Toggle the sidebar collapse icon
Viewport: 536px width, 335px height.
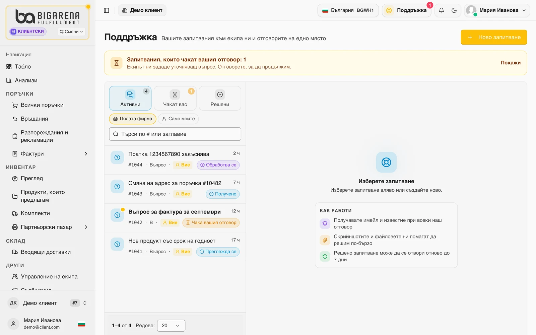[107, 10]
